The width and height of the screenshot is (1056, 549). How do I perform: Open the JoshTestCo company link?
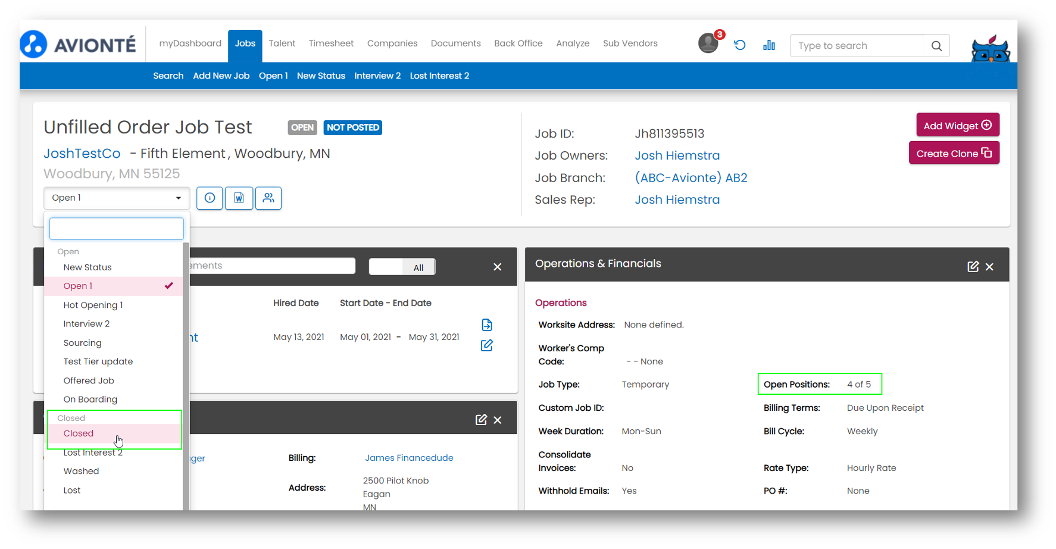click(x=82, y=154)
